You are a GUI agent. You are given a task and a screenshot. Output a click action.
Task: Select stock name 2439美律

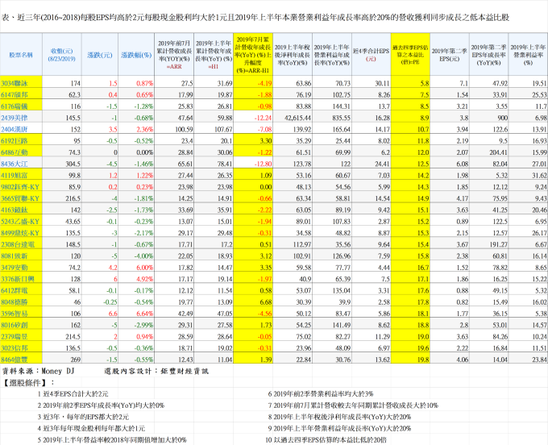[x=15, y=118]
